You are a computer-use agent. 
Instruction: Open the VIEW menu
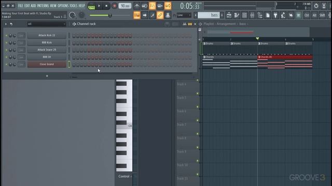pyautogui.click(x=53, y=6)
